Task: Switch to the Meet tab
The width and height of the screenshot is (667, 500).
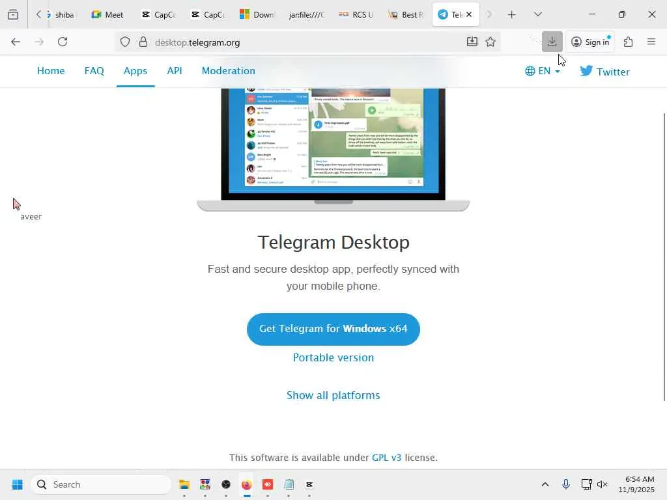Action: (x=107, y=14)
